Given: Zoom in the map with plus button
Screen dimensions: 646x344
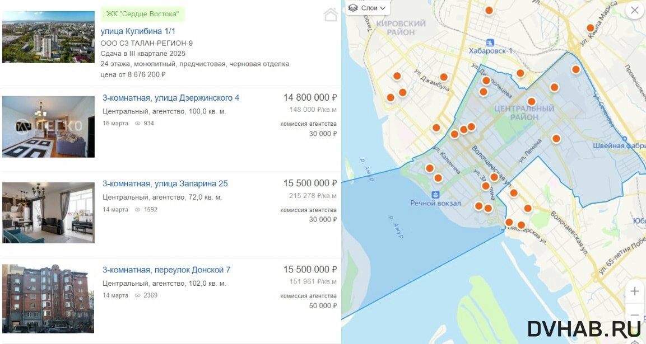Looking at the screenshot, I should [x=634, y=291].
